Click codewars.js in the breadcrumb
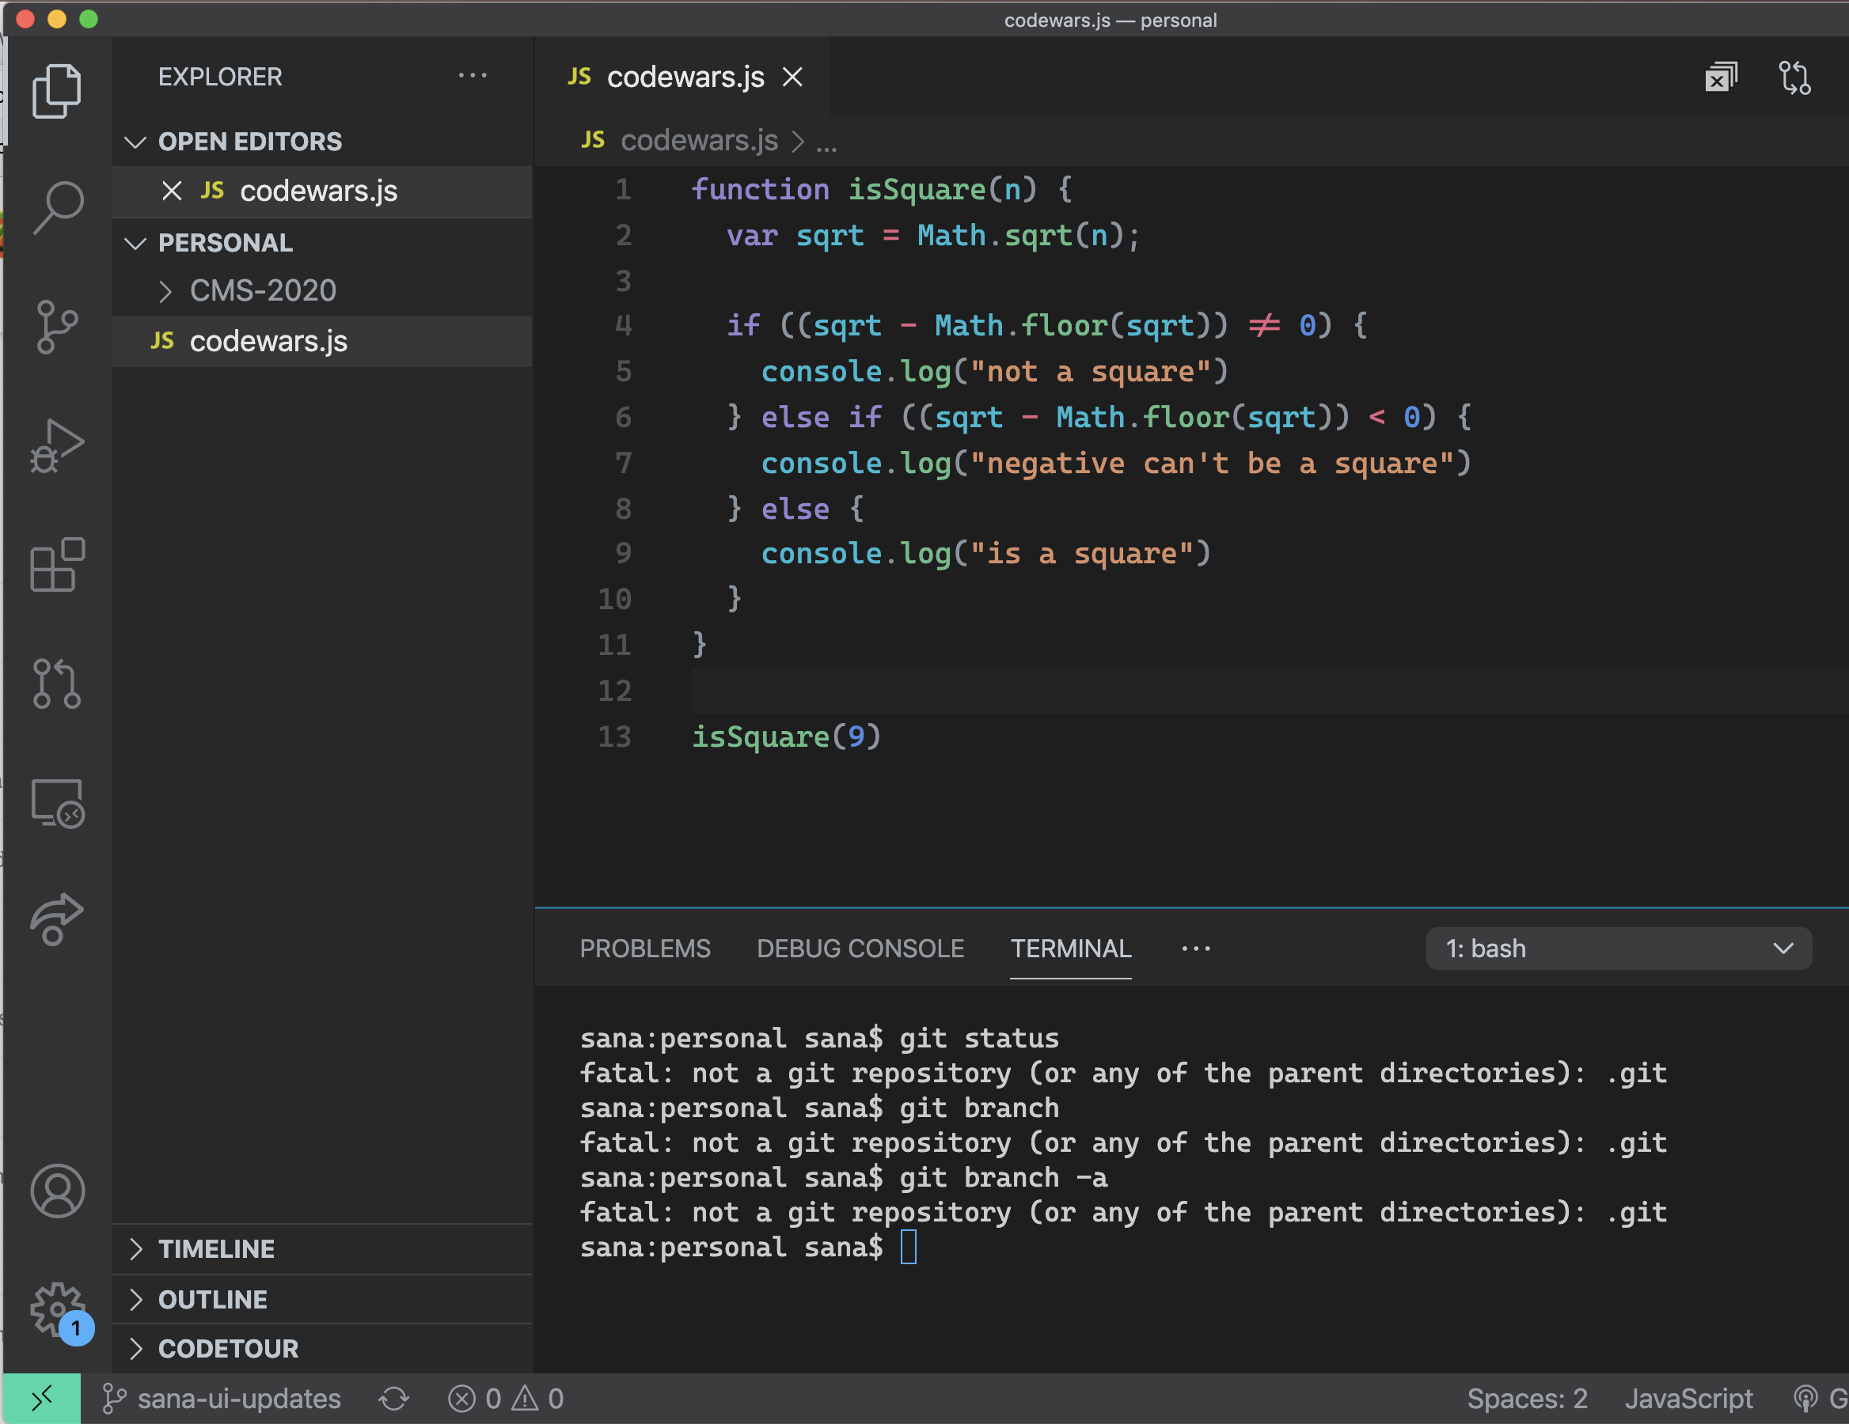The image size is (1849, 1424). 698,141
